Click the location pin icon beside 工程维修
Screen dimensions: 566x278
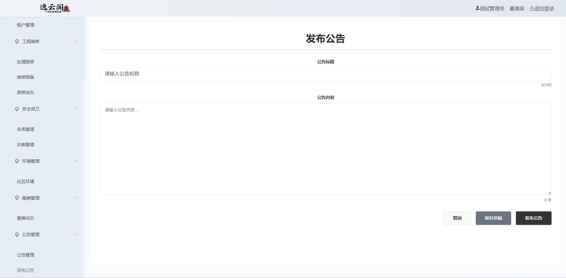[x=17, y=42]
